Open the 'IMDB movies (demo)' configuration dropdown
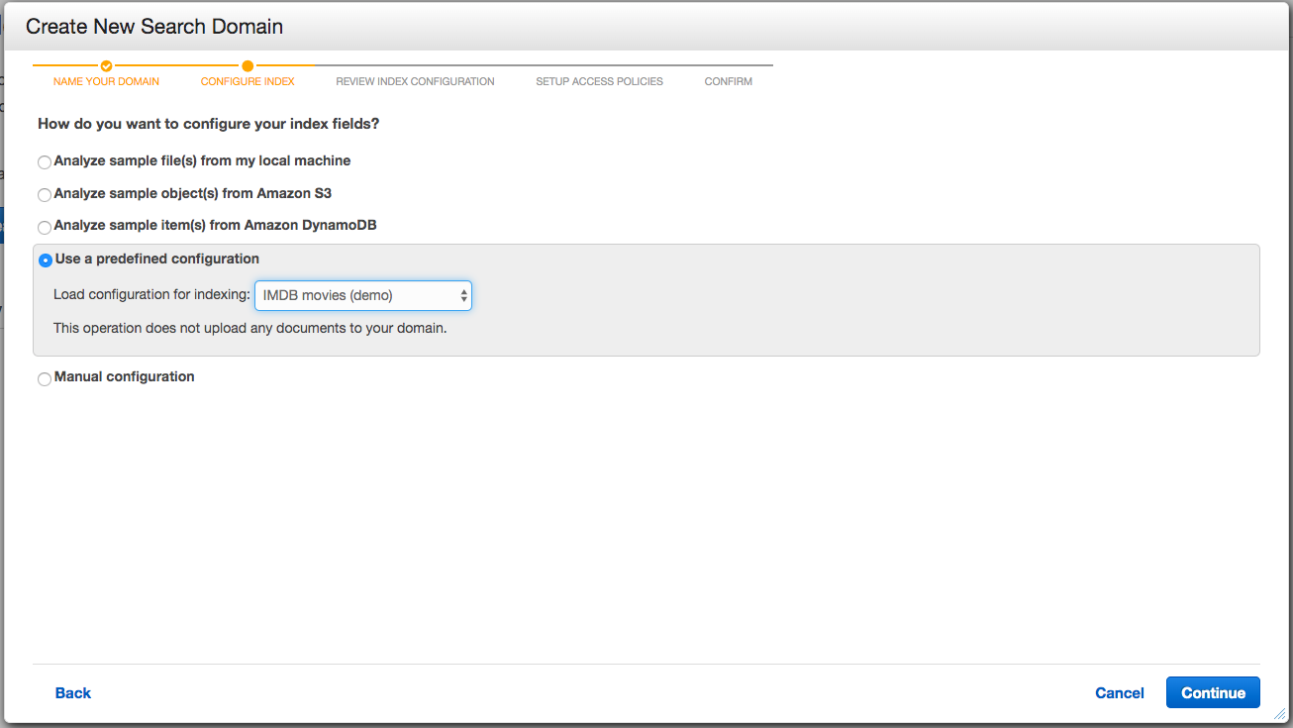 [363, 295]
